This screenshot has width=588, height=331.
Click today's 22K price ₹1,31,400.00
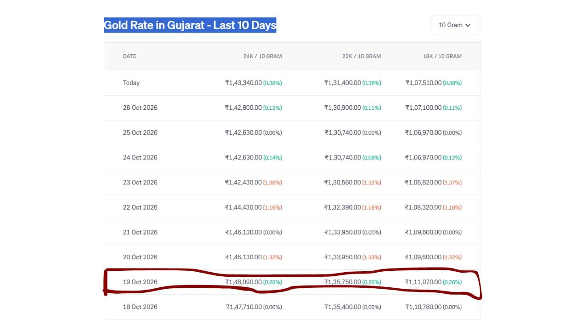[343, 83]
